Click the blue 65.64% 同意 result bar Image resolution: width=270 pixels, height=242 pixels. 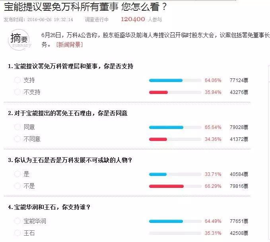(x=166, y=127)
